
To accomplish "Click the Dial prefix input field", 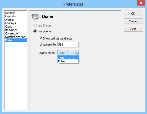I will pos(68,45).
